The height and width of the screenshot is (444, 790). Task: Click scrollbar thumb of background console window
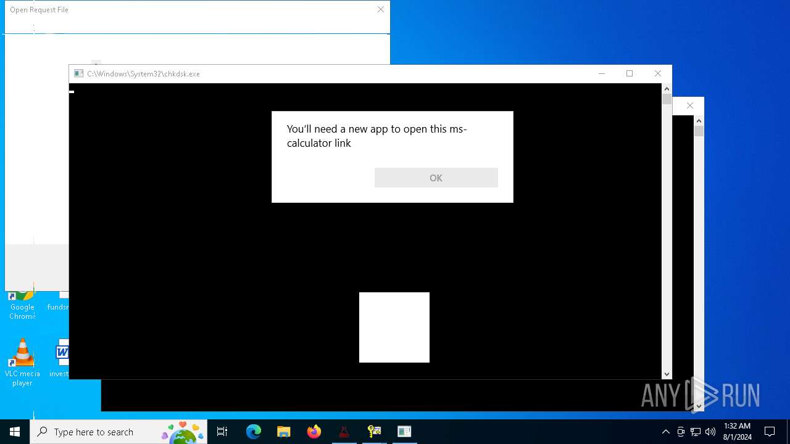point(699,131)
